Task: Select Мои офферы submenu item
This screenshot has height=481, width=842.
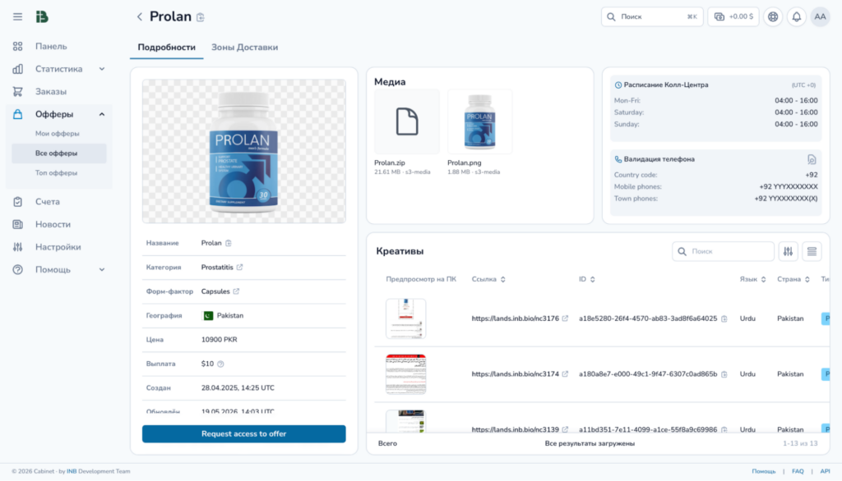Action: click(x=58, y=134)
